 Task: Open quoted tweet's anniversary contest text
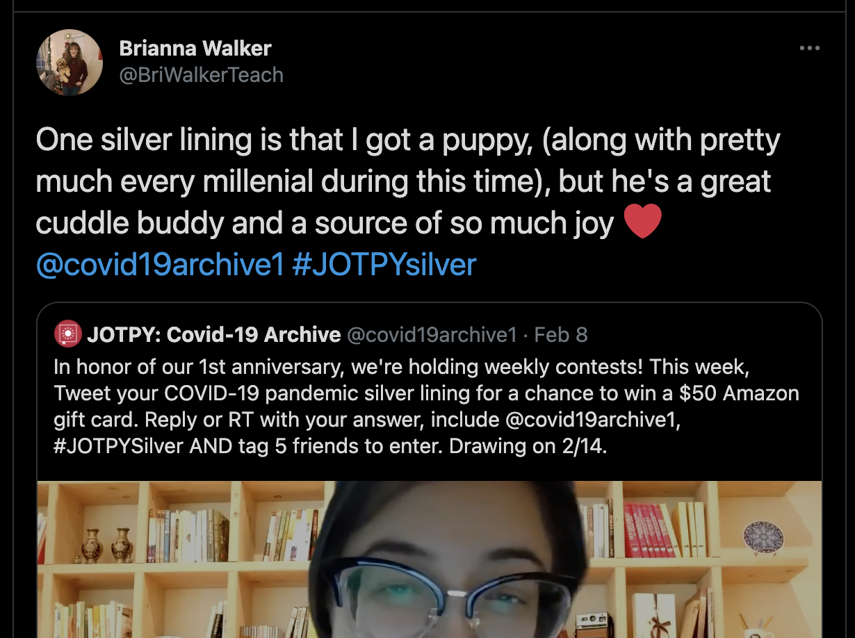click(427, 406)
